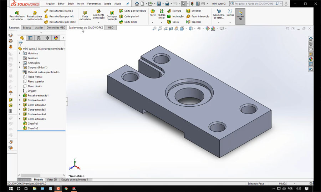Open the DisplayManager color sphere tab

(56, 38)
